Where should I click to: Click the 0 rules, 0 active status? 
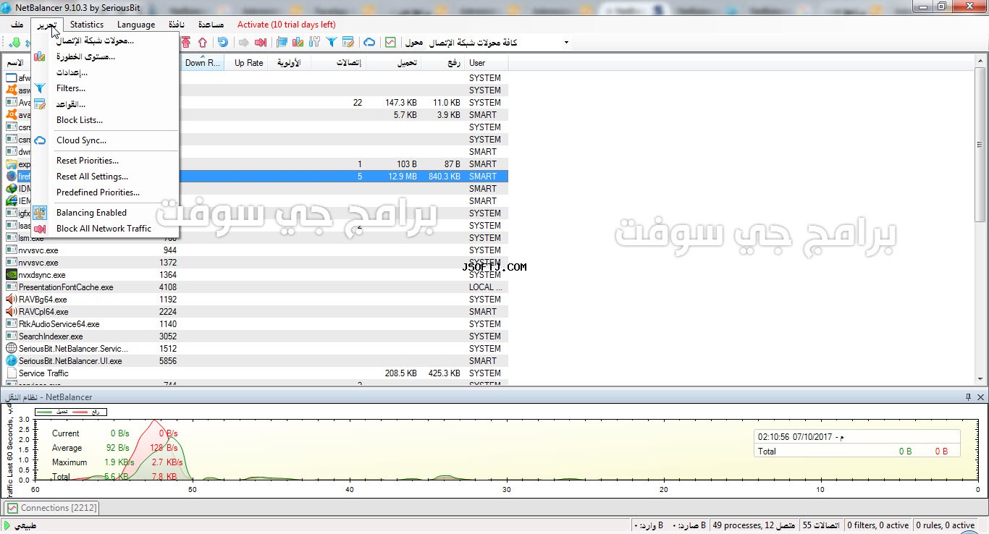[x=946, y=525]
